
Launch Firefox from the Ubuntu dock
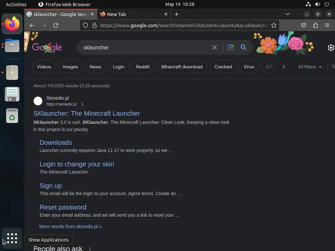click(x=12, y=24)
